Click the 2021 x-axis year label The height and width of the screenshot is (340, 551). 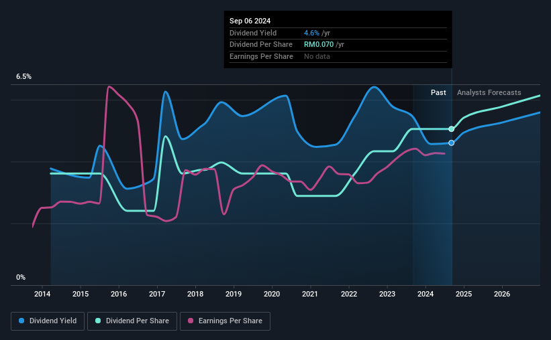pos(310,294)
